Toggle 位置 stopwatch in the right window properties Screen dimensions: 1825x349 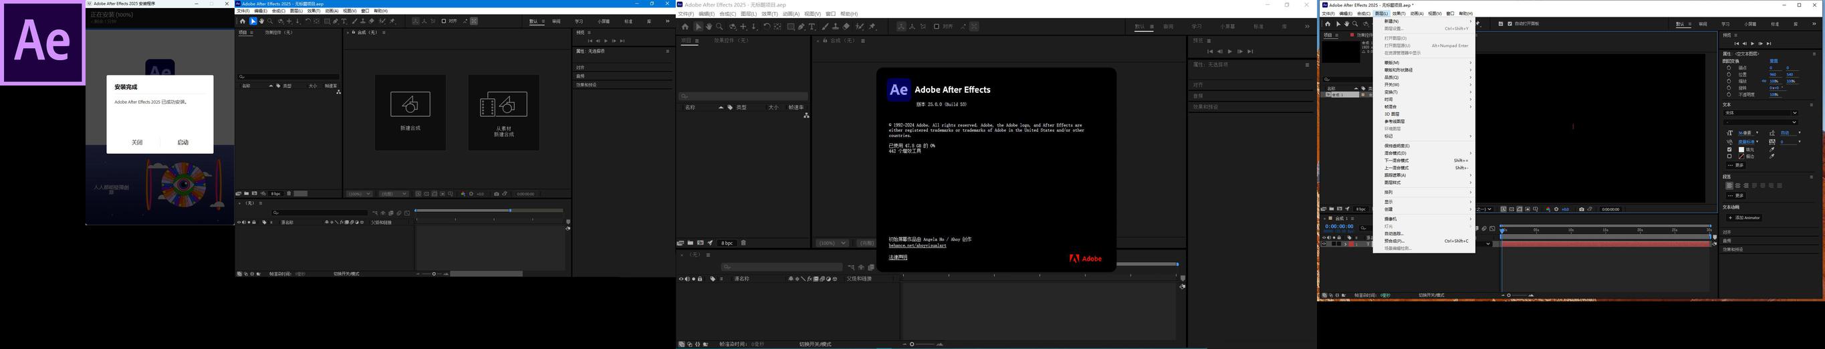point(1729,74)
